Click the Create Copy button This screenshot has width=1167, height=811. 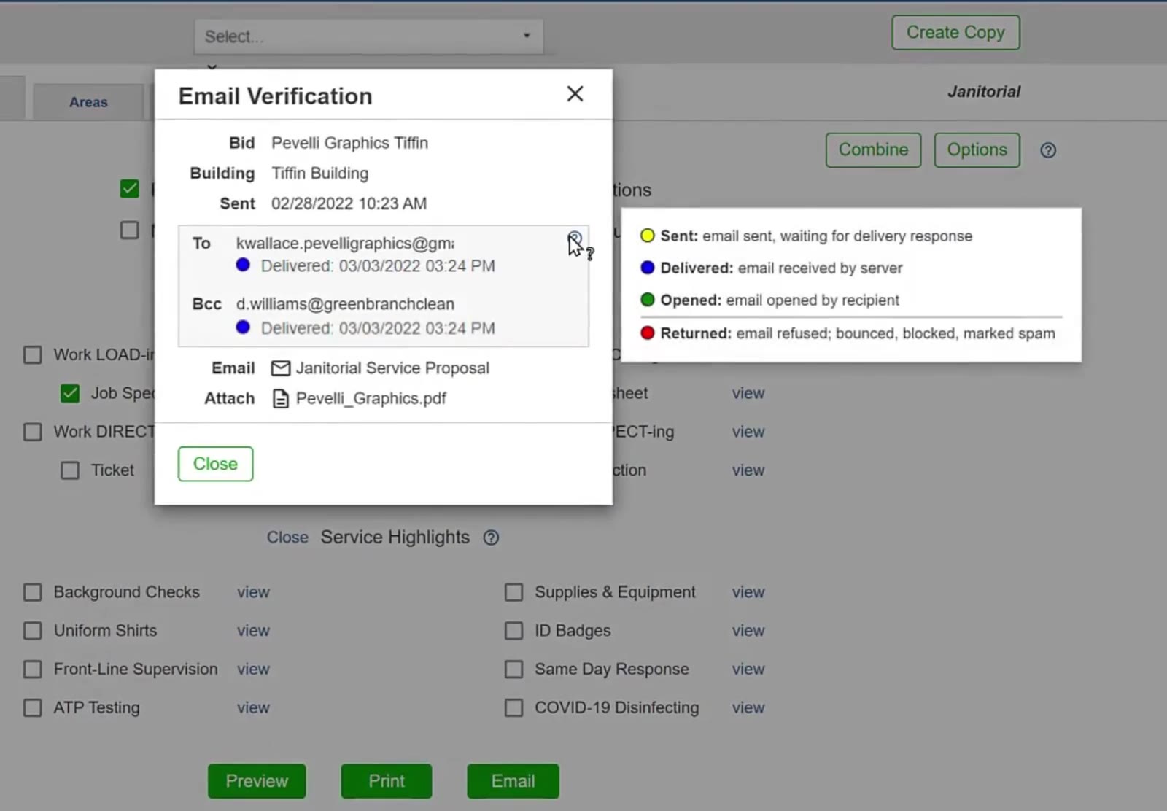[x=955, y=33]
